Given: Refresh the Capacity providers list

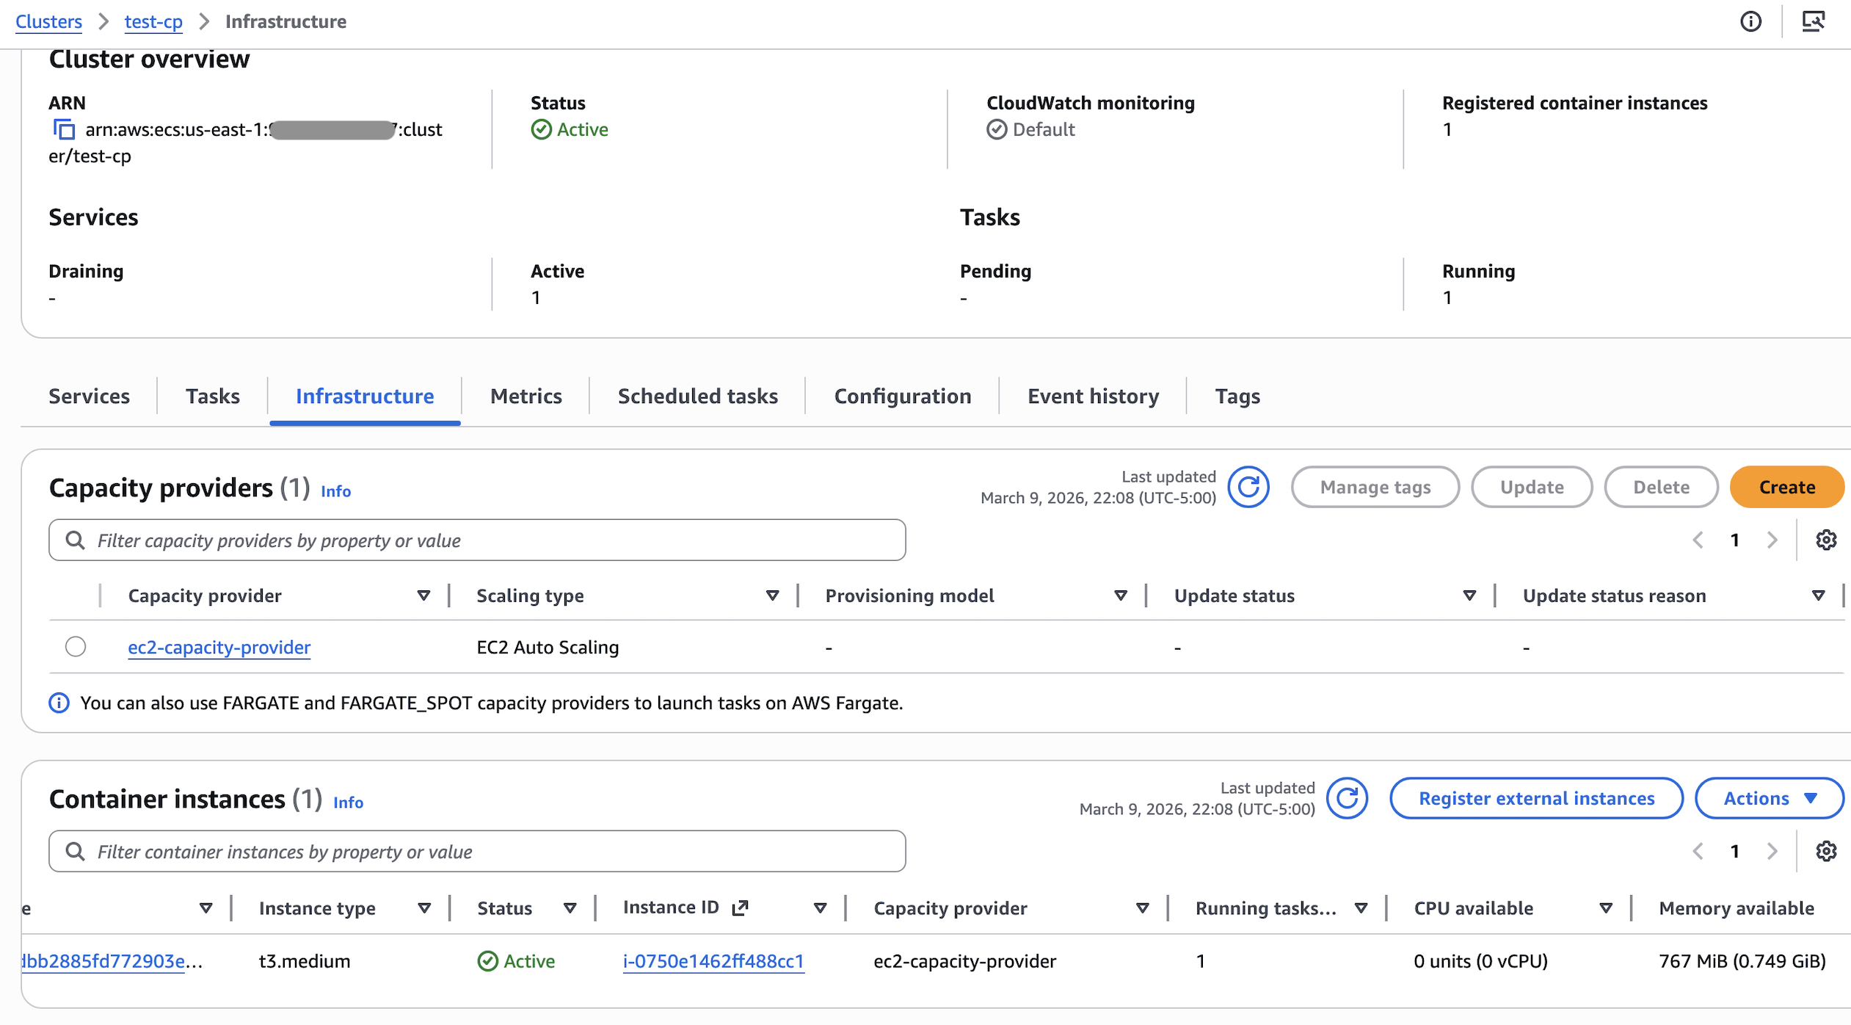Looking at the screenshot, I should 1248,487.
